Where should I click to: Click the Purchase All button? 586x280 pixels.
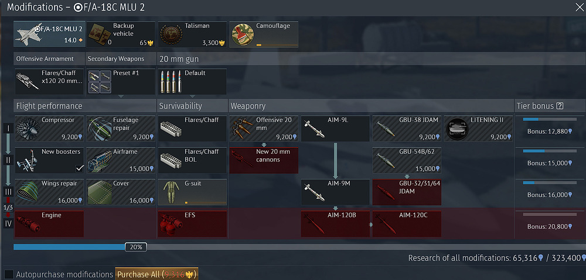click(156, 274)
